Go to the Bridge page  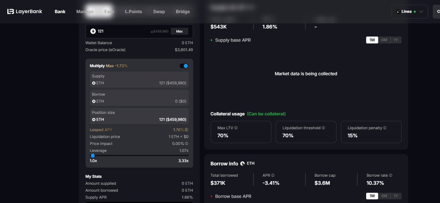(183, 12)
